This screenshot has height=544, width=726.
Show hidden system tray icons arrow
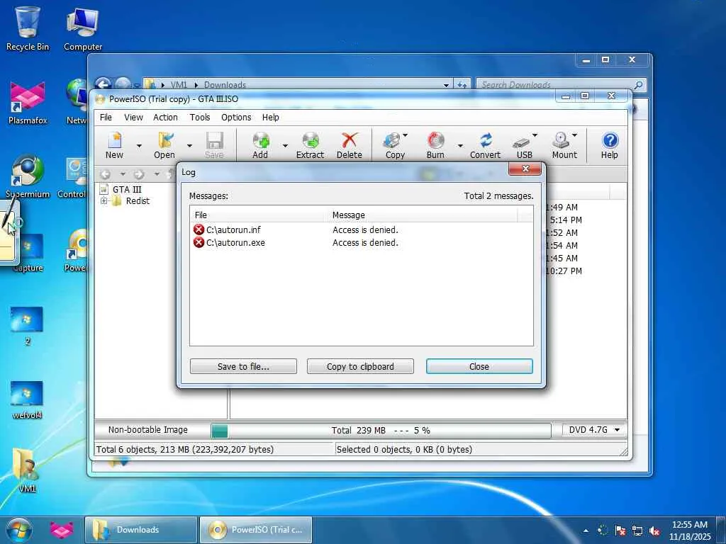click(x=586, y=531)
